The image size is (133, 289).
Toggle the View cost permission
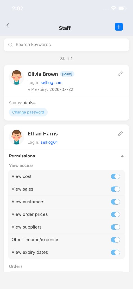115,176
